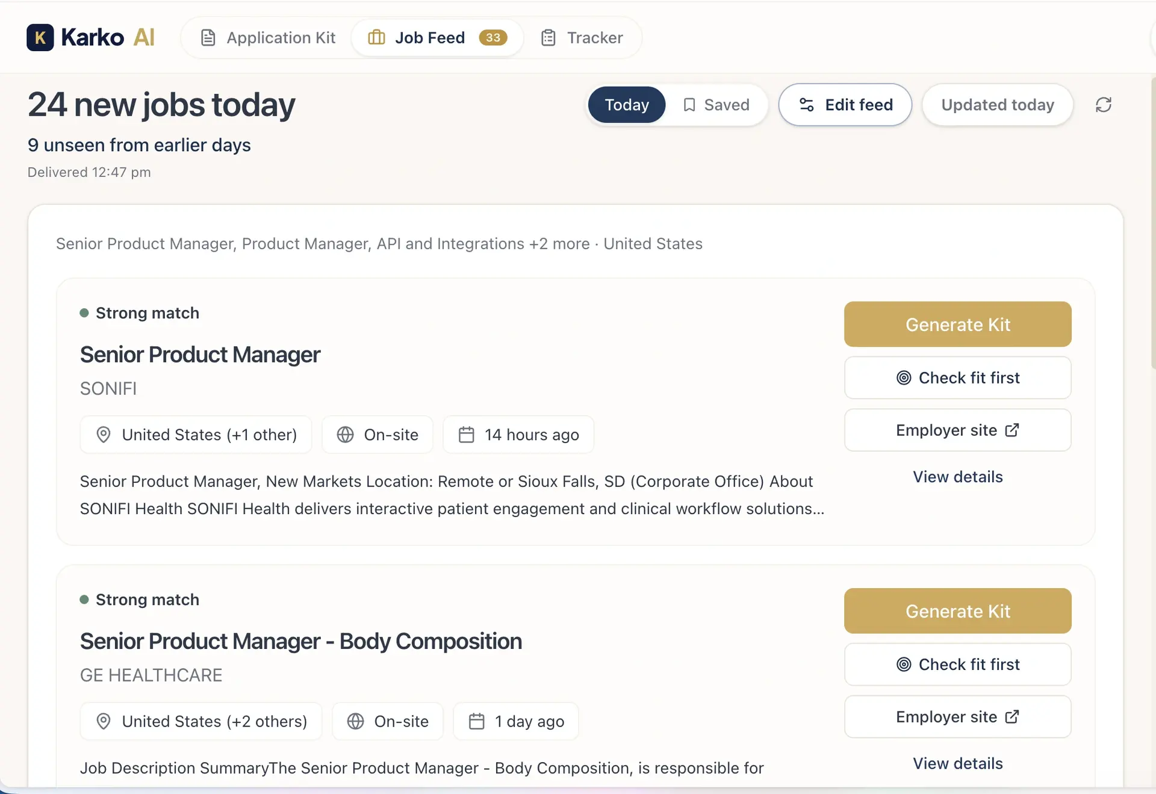Click the Updated today pill
This screenshot has height=794, width=1156.
[x=998, y=105]
